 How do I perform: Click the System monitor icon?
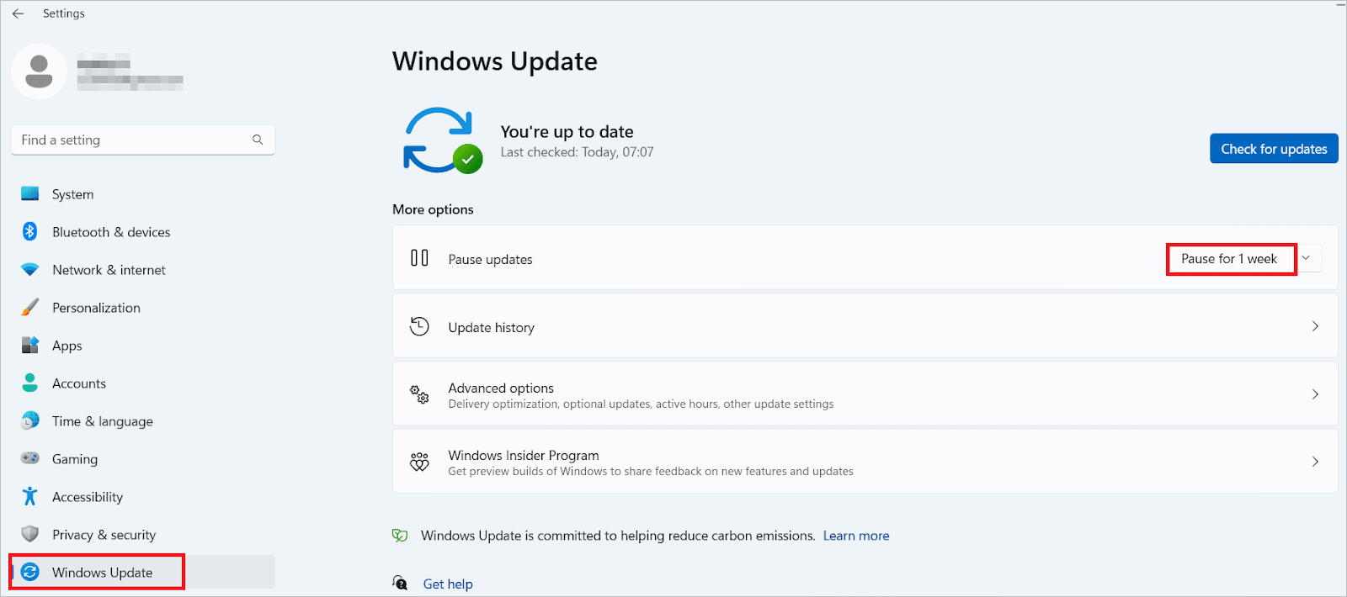click(30, 194)
